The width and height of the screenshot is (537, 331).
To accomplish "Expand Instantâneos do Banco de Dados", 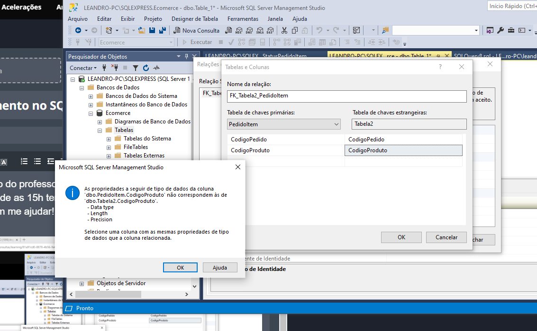I will [x=91, y=105].
